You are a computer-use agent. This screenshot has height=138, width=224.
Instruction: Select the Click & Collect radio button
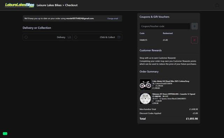(76, 37)
